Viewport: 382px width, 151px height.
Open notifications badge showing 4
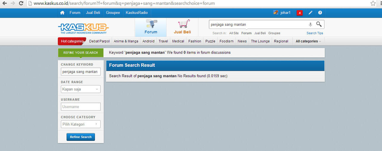coord(299,13)
